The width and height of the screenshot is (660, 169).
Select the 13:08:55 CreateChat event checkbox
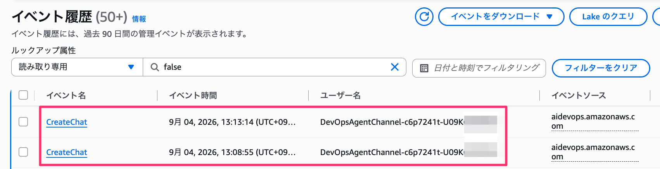click(23, 152)
